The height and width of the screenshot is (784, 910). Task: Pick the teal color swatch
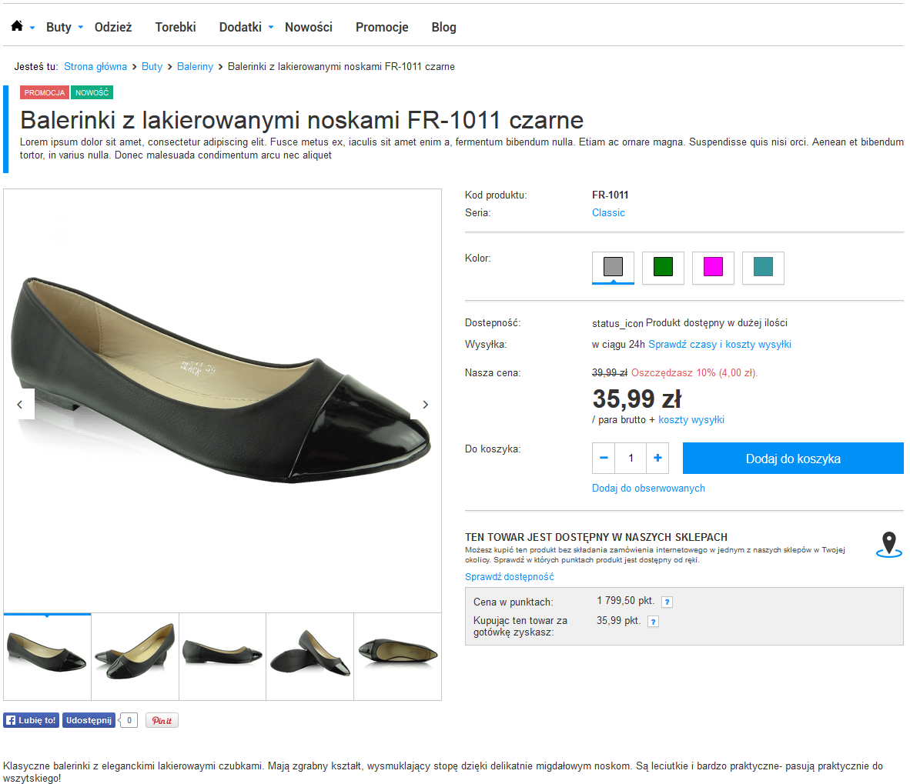(x=763, y=267)
